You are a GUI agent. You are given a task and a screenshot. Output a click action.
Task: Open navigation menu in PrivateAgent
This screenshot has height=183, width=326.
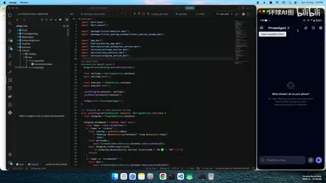(261, 28)
